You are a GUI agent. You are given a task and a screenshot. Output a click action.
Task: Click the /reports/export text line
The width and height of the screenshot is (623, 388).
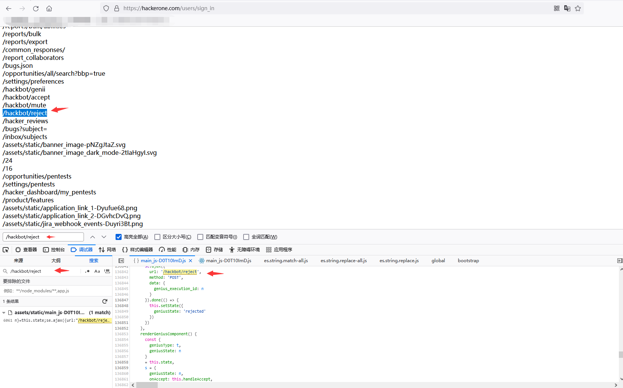click(x=25, y=42)
